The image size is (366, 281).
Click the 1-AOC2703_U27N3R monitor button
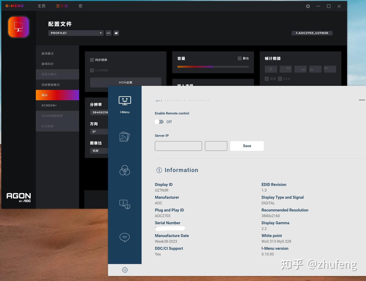(x=312, y=33)
